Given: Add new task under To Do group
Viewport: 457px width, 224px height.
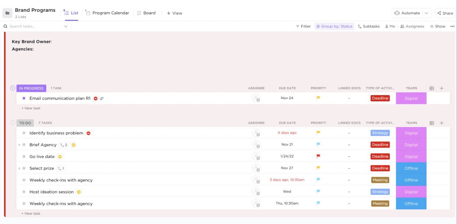Looking at the screenshot, I should [31, 213].
